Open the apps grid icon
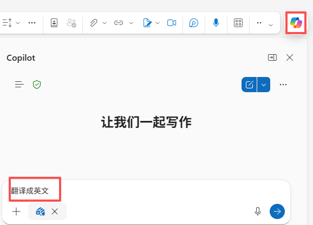 (238, 23)
